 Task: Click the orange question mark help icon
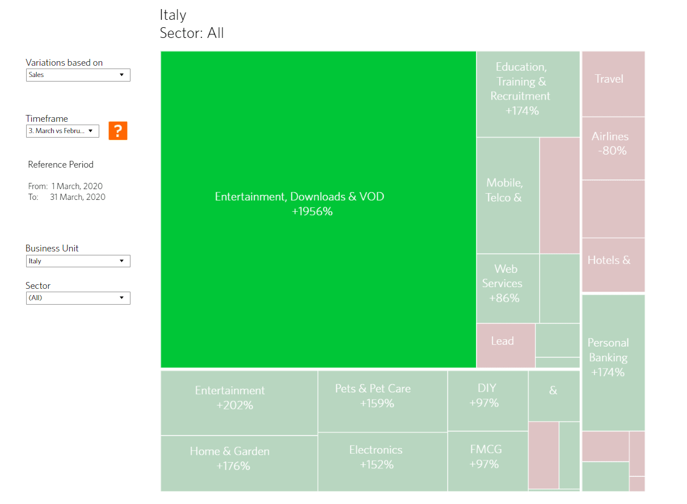point(118,131)
